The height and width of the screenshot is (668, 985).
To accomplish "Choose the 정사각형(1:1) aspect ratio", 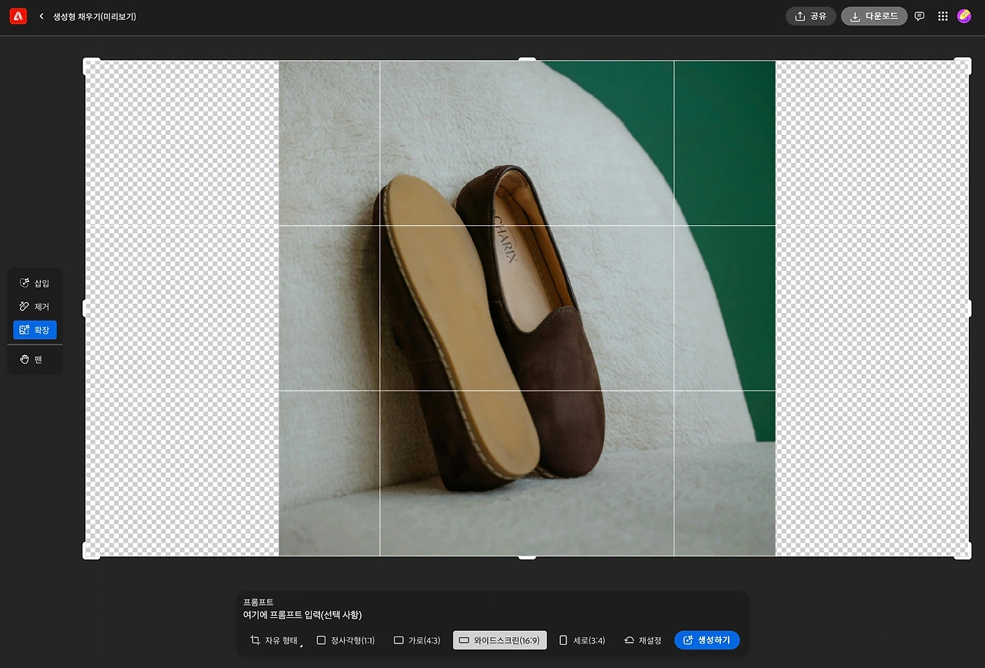I will [x=346, y=640].
